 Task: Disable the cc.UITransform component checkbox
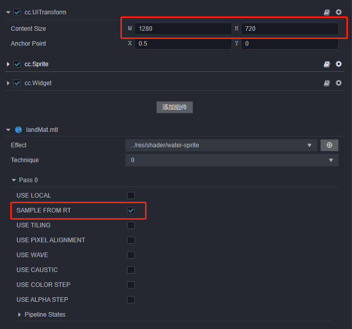(x=17, y=12)
